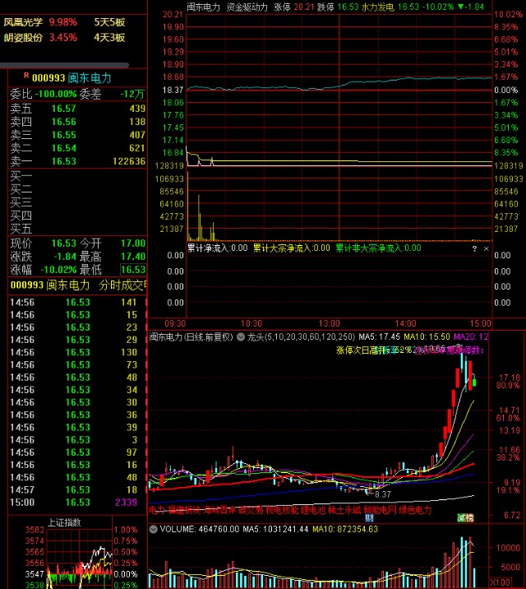Screen dimensions: 526x589
Task: Click the gray horizontal scrollbar under the streak list
Action: pyautogui.click(x=65, y=65)
